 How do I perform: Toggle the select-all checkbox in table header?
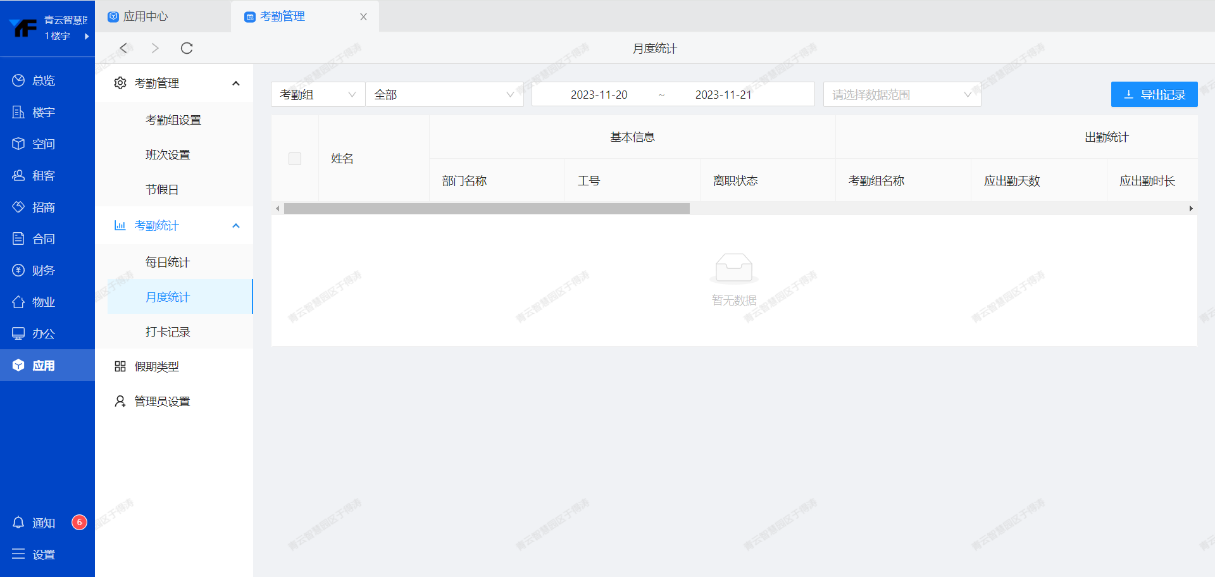[x=295, y=159]
